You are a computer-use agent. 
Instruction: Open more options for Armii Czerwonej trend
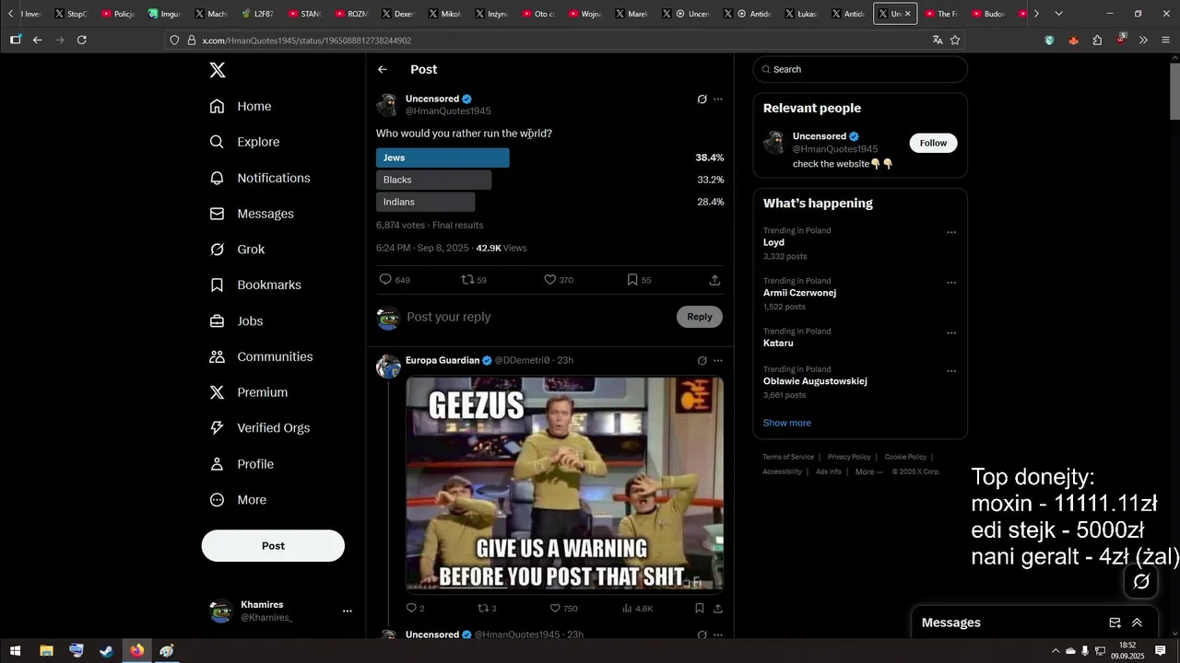951,283
